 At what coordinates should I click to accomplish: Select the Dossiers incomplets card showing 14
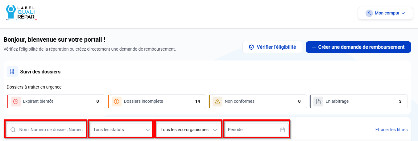[x=157, y=101]
